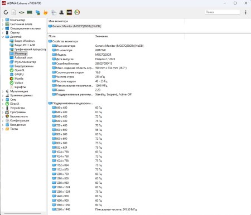Click the GPGPU icon in the tree
251x215 pixels.
[12, 75]
